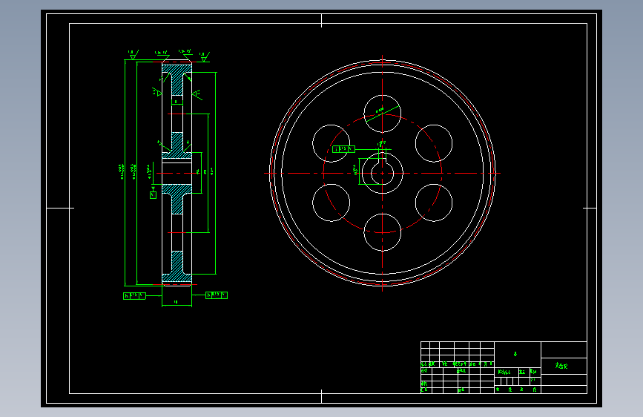Select tolerance frame at section view's lower right
This screenshot has width=643, height=417.
click(x=217, y=295)
